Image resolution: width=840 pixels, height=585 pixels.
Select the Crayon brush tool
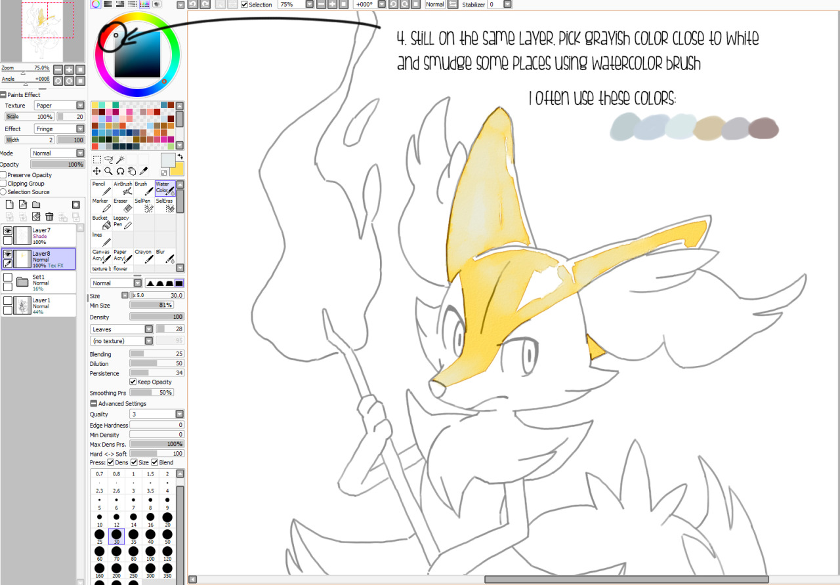tap(144, 256)
